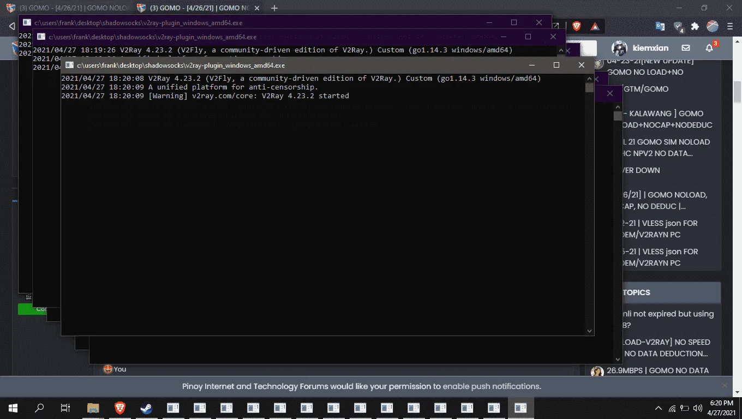Image resolution: width=742 pixels, height=419 pixels.
Task: Click the 'You' label below the consoles
Action: pyautogui.click(x=120, y=369)
